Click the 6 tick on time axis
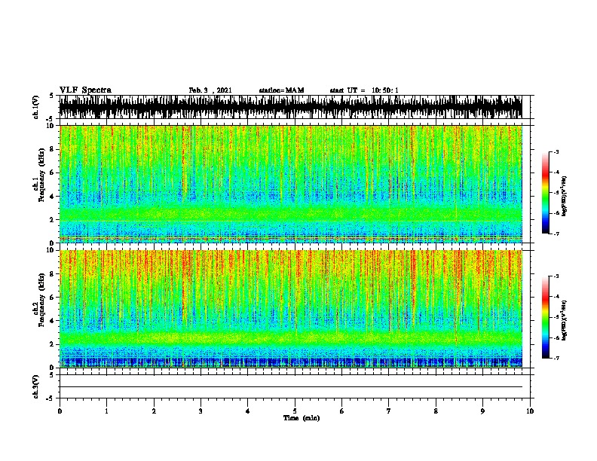 (342, 411)
